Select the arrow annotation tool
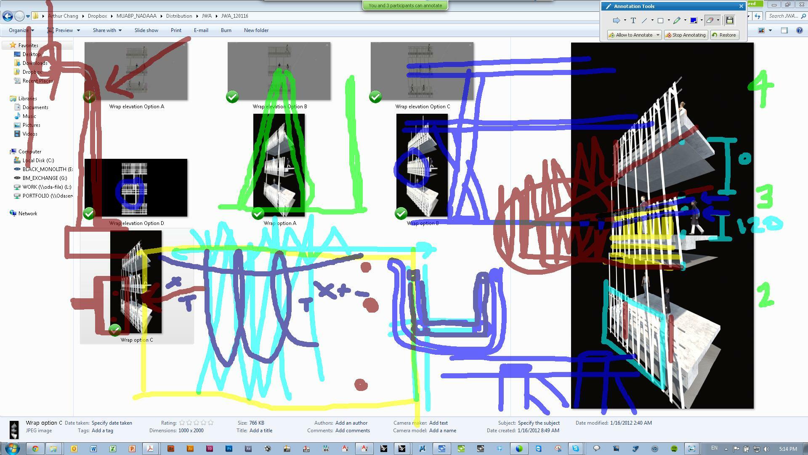Screen dimensions: 808x455 (616, 20)
